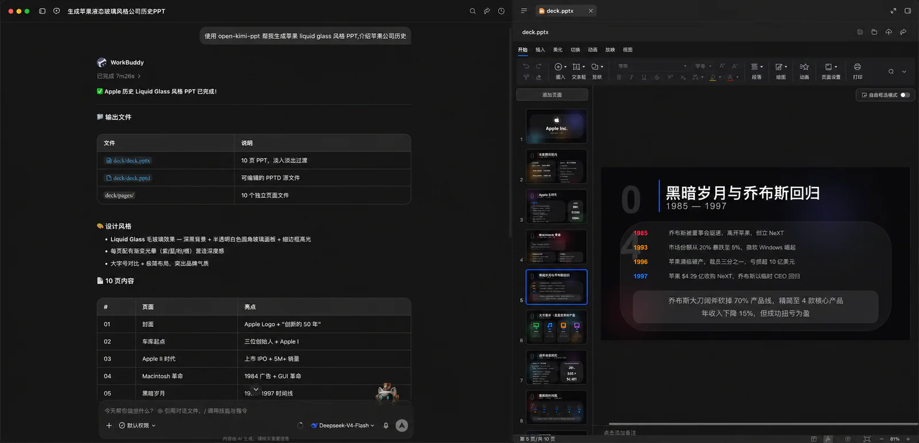This screenshot has height=443, width=919.
Task: Click the 点击添加备注 notes field
Action: [x=620, y=433]
